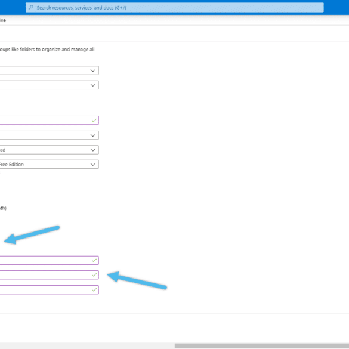Click the top field of three validated bottom fields
The width and height of the screenshot is (349, 349).
tap(49, 260)
